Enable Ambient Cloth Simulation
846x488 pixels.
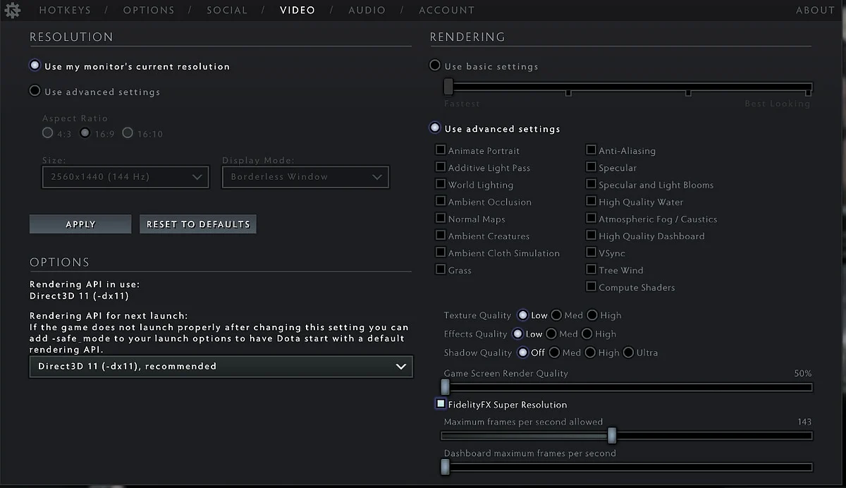(441, 252)
